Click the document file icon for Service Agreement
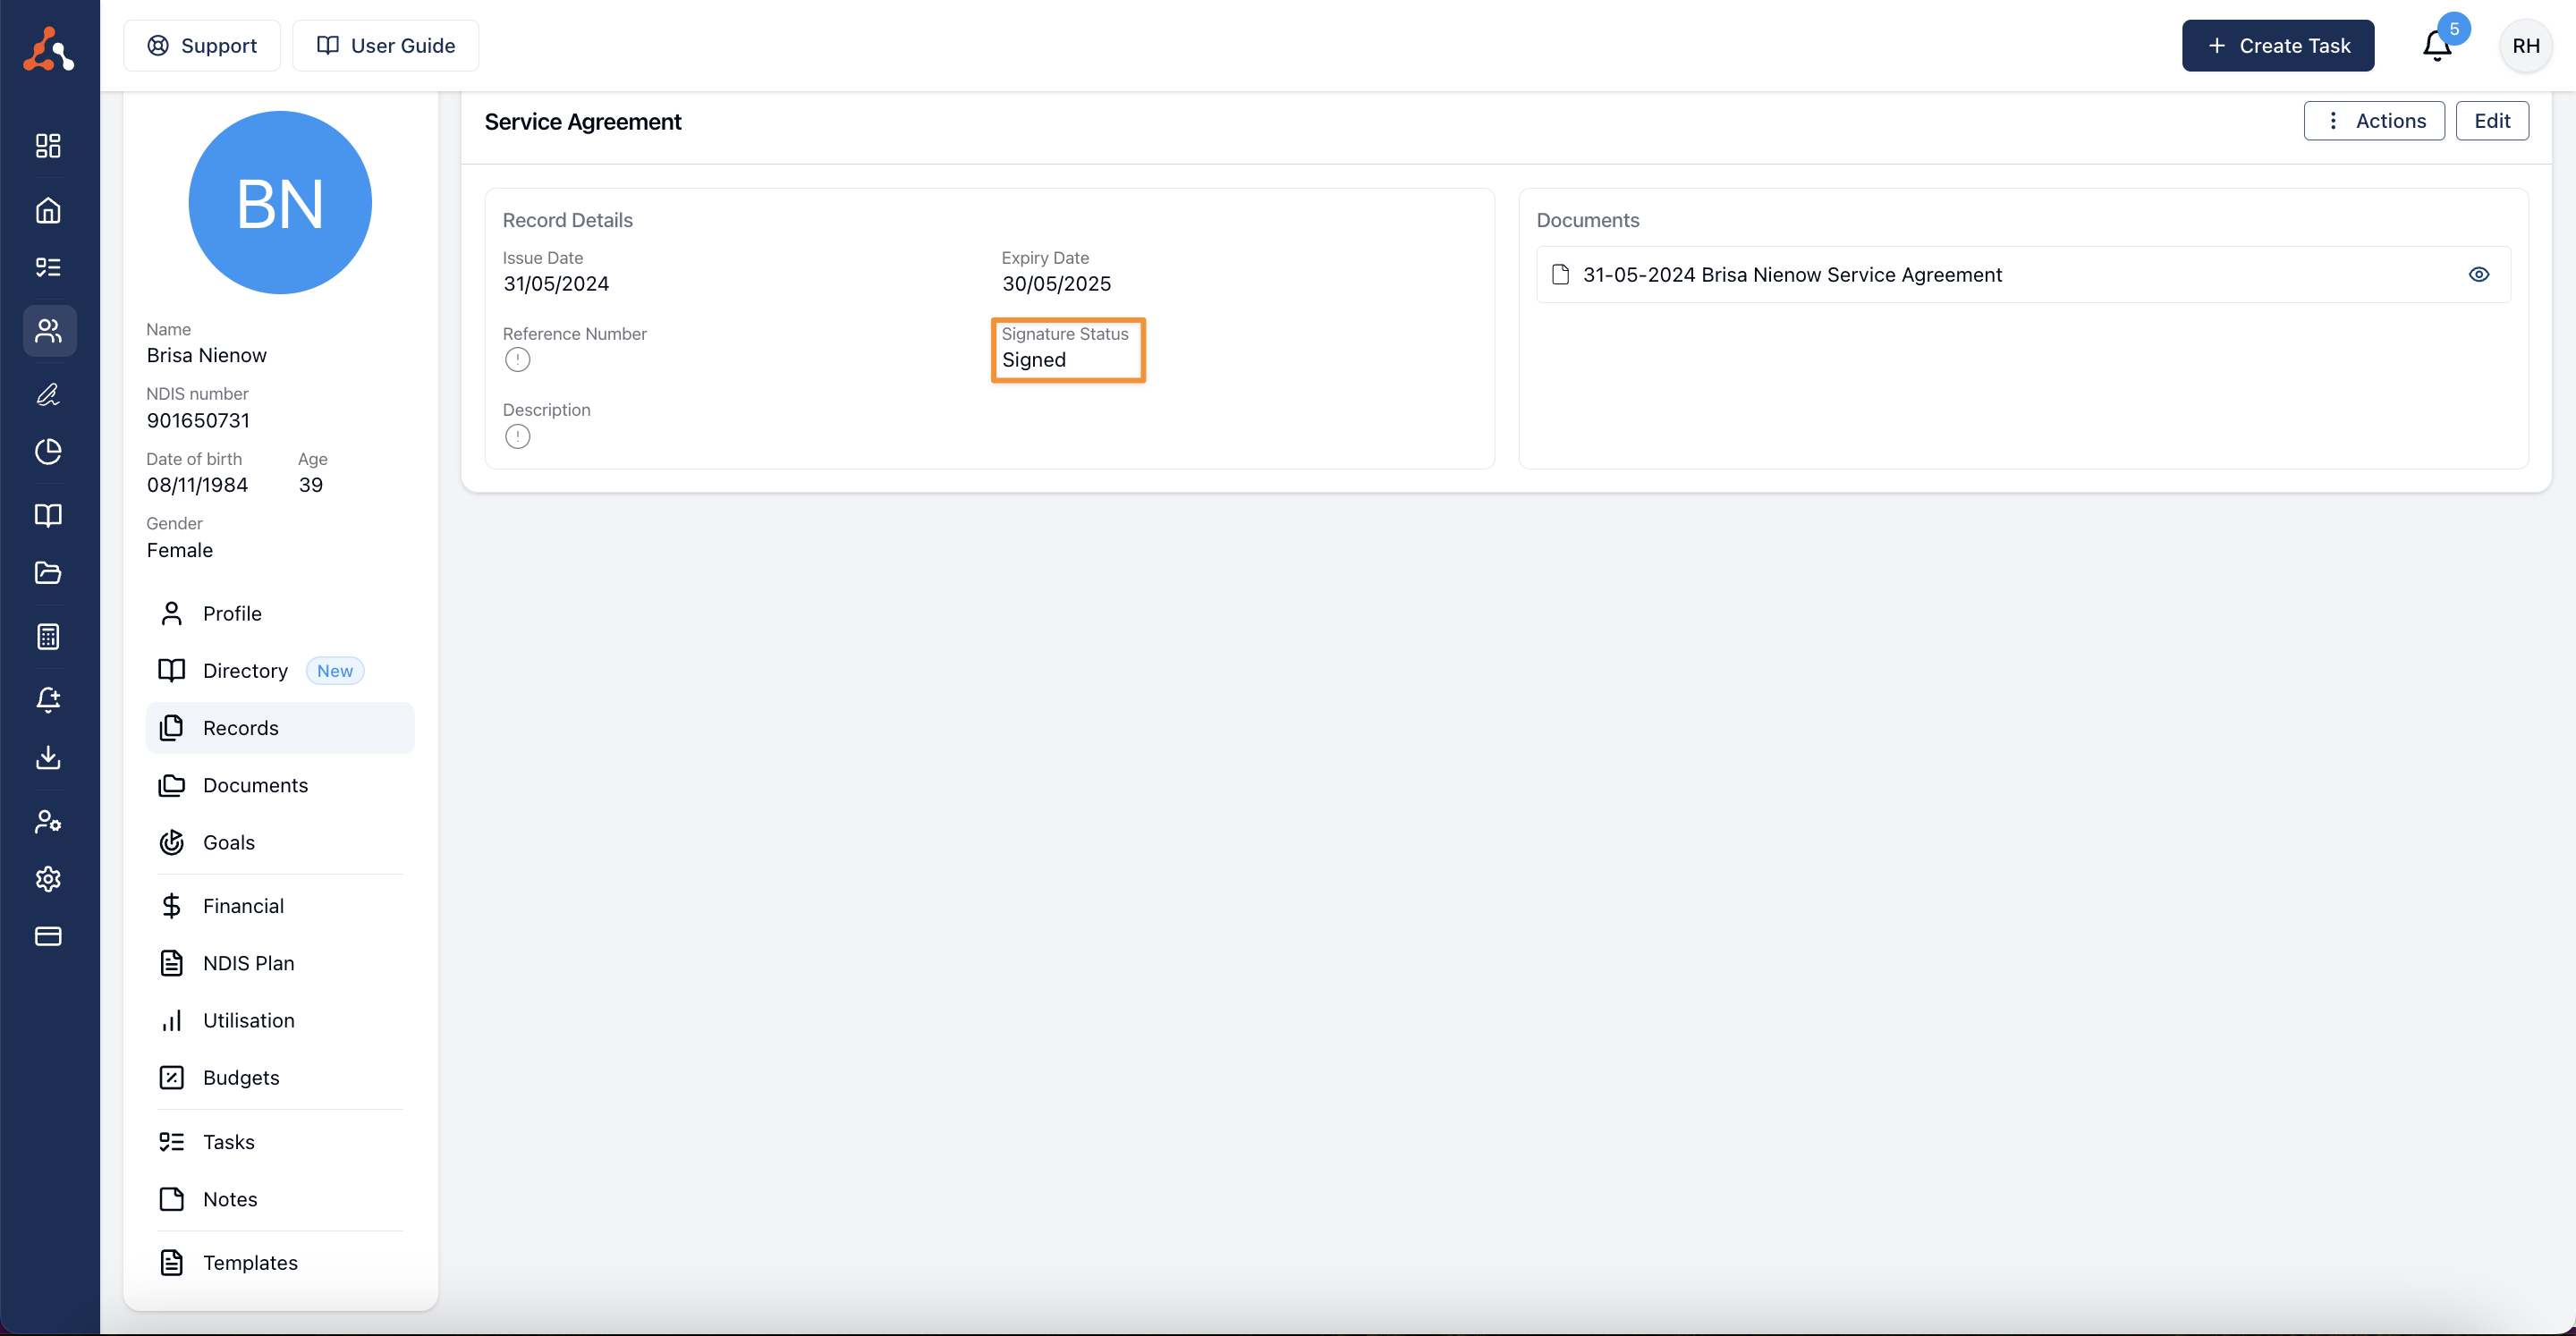The width and height of the screenshot is (2576, 1336). [x=1560, y=275]
